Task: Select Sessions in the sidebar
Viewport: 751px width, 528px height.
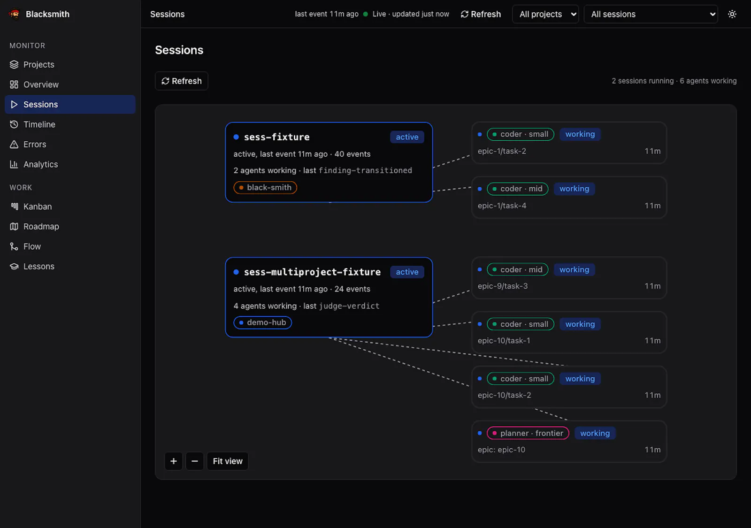Action: point(70,105)
